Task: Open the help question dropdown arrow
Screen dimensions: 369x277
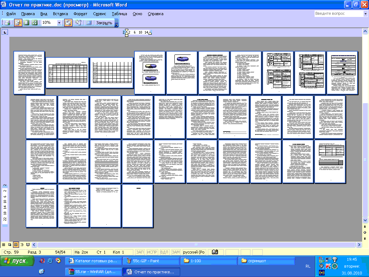Action: [365, 14]
